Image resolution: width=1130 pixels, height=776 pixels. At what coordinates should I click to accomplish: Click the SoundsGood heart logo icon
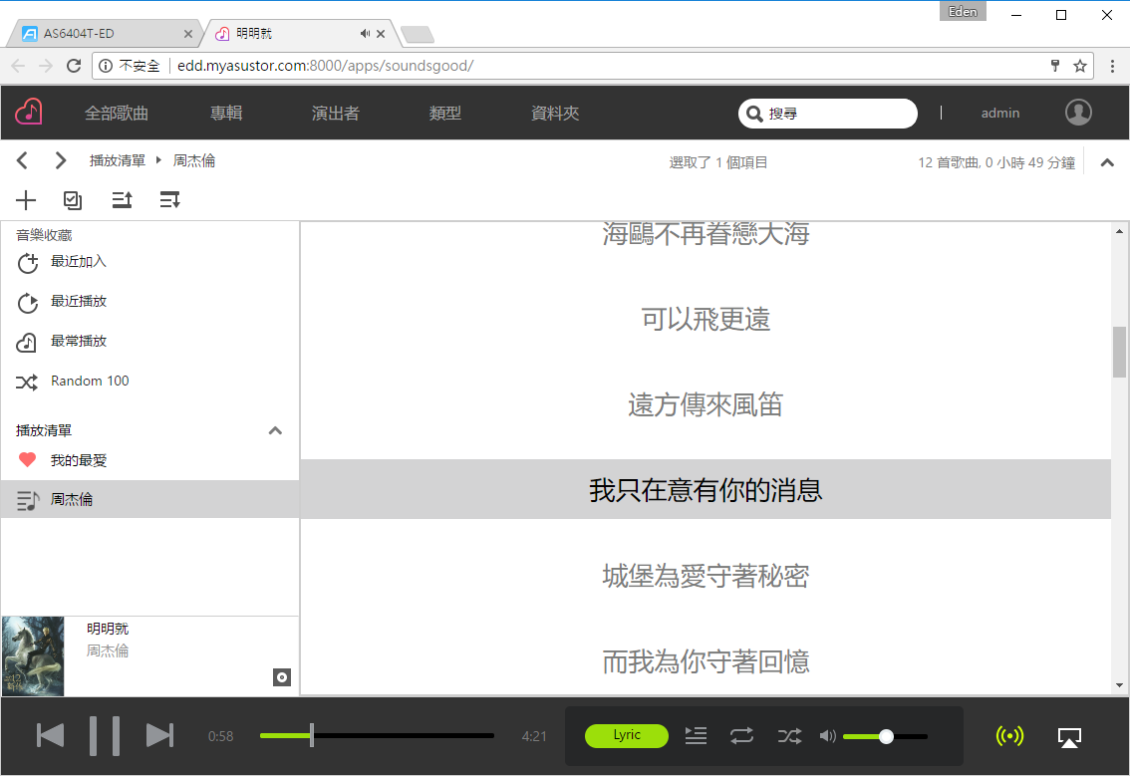tap(29, 112)
